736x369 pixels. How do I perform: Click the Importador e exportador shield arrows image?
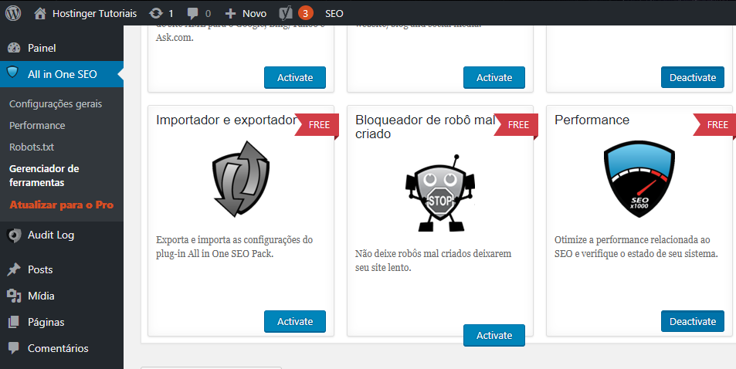pos(241,179)
